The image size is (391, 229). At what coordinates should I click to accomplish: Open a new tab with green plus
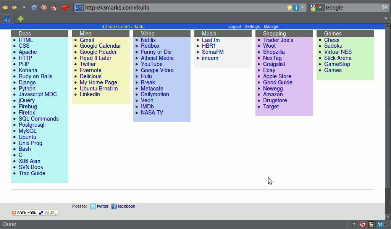[21, 19]
